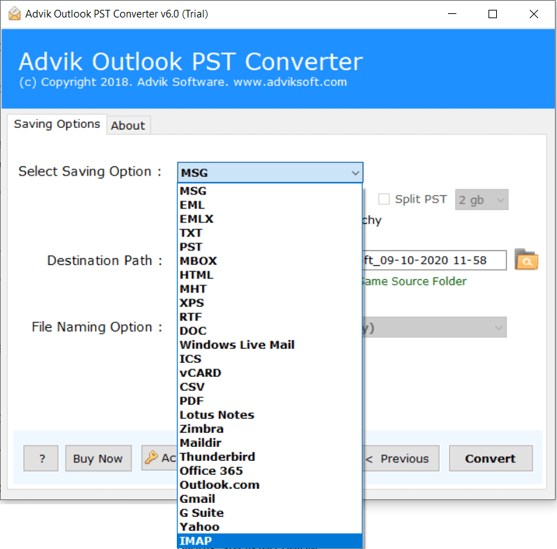Open help with the ? button
Screen dimensions: 557x549
(x=41, y=458)
